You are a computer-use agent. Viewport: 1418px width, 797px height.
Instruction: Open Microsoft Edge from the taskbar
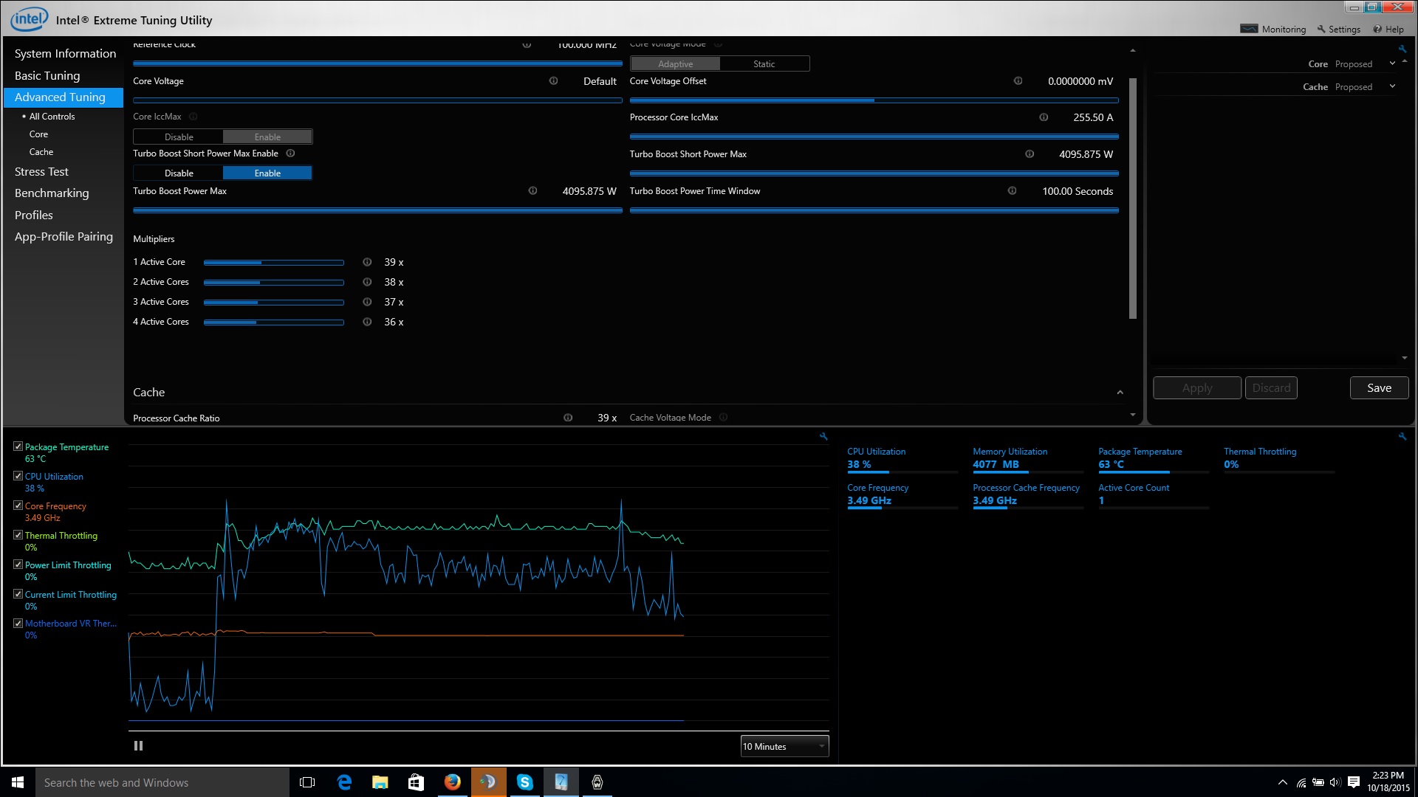coord(344,782)
